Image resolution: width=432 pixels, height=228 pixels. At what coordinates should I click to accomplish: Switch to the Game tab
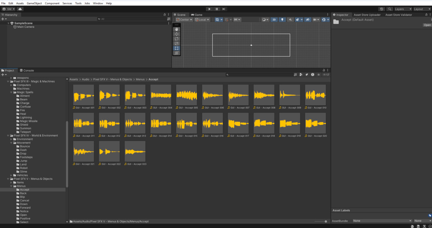click(x=197, y=15)
